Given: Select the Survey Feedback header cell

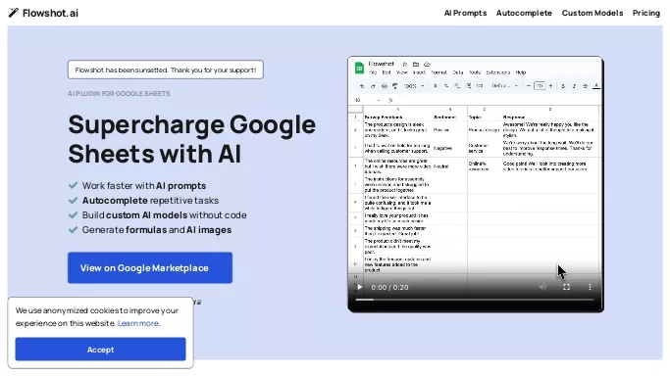Looking at the screenshot, I should (x=398, y=117).
